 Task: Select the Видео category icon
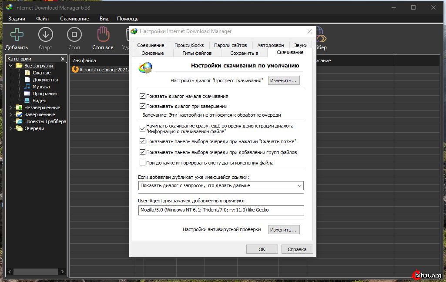[27, 101]
